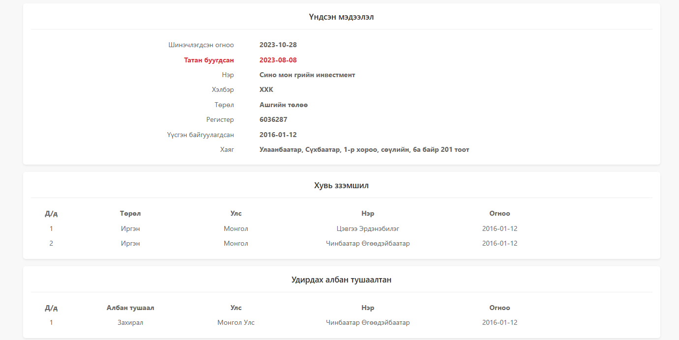
Task: Click the Үндсэн мэдээлэл section heading
Action: click(x=341, y=17)
